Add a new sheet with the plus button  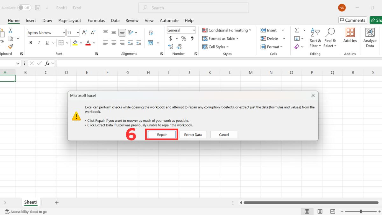coord(57,203)
